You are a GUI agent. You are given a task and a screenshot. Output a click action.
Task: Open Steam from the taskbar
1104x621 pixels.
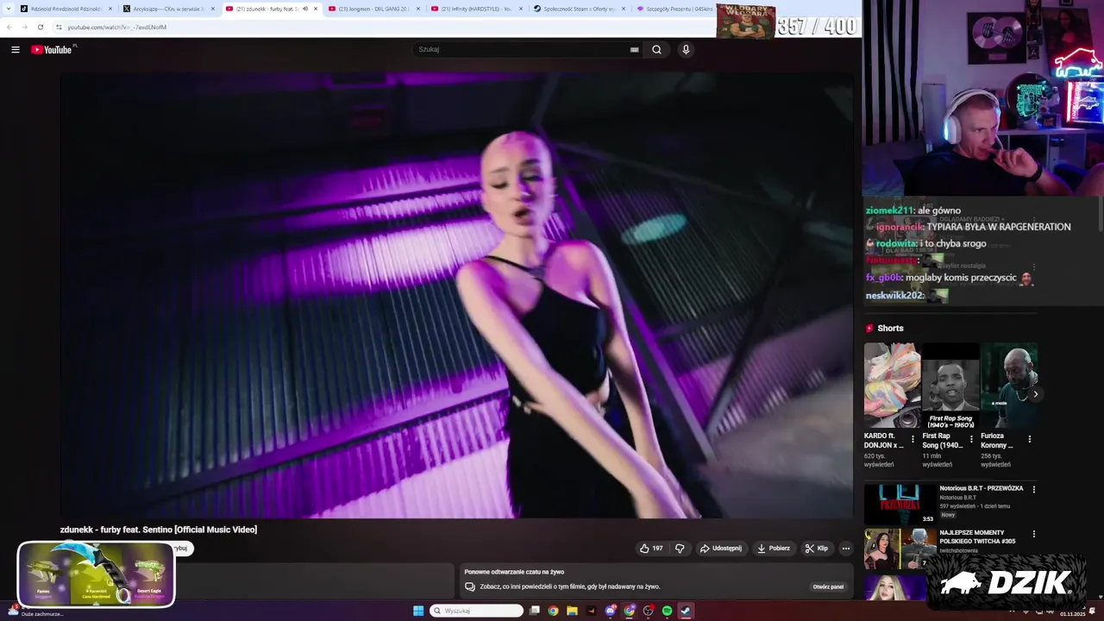click(x=686, y=611)
